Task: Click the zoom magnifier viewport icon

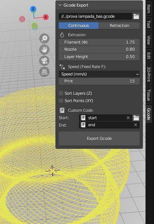Action: [44, 39]
